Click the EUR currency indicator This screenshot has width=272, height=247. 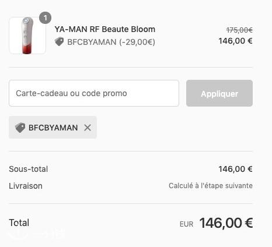(186, 224)
